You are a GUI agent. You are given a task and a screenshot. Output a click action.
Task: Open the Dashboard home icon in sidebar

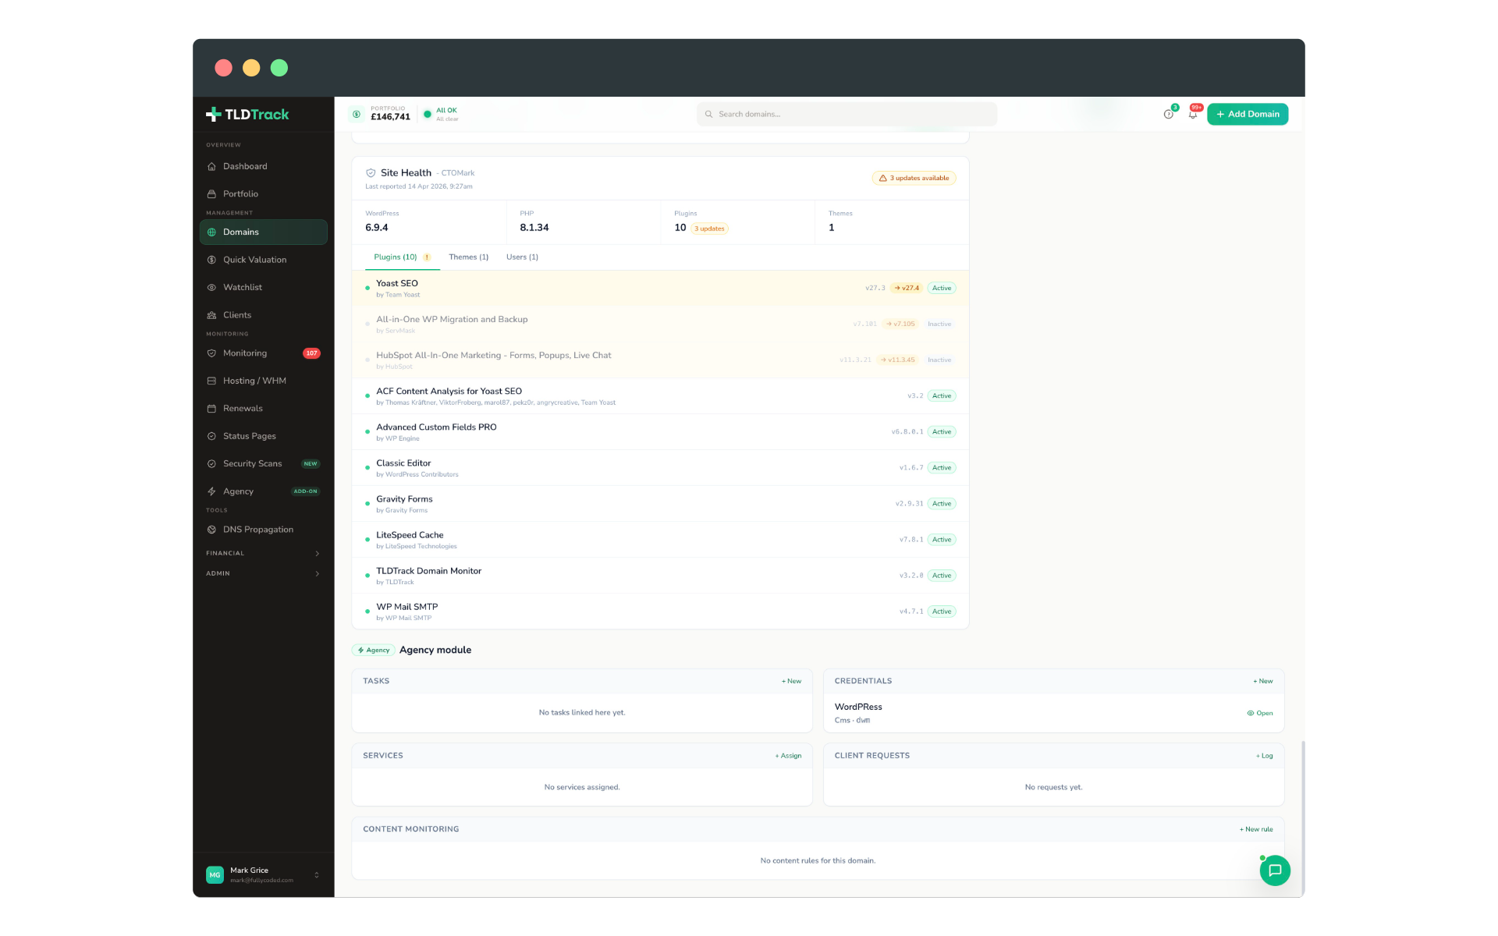tap(211, 166)
